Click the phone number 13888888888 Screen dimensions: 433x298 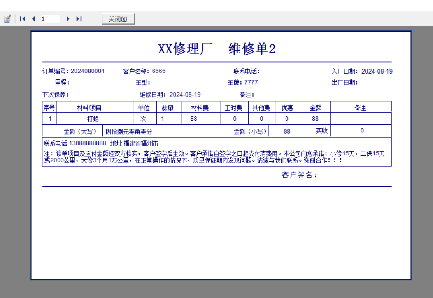click(88, 143)
